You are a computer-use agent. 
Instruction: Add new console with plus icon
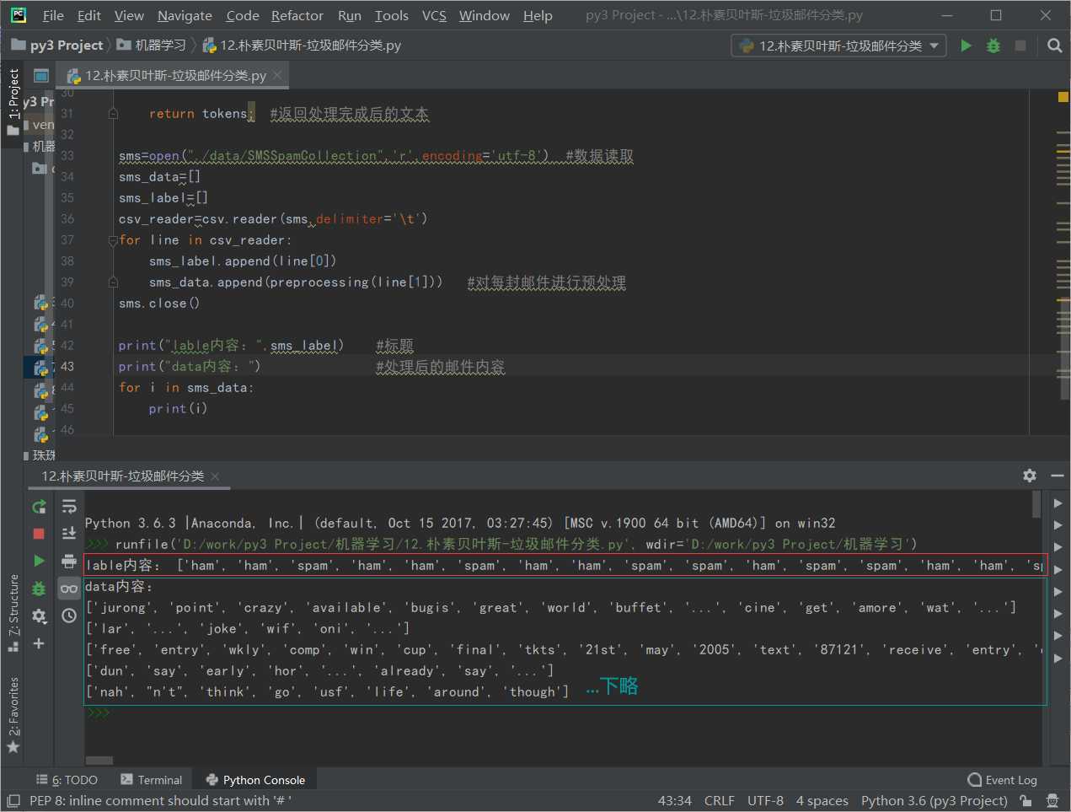coord(39,643)
